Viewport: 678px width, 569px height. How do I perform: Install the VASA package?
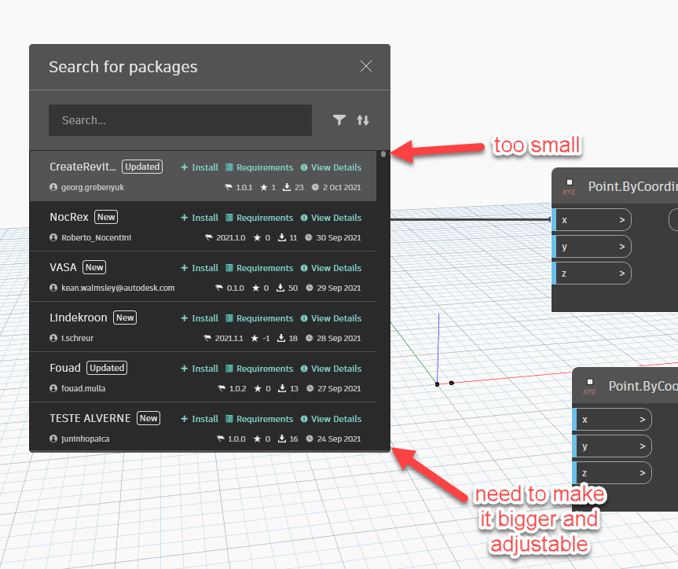200,268
